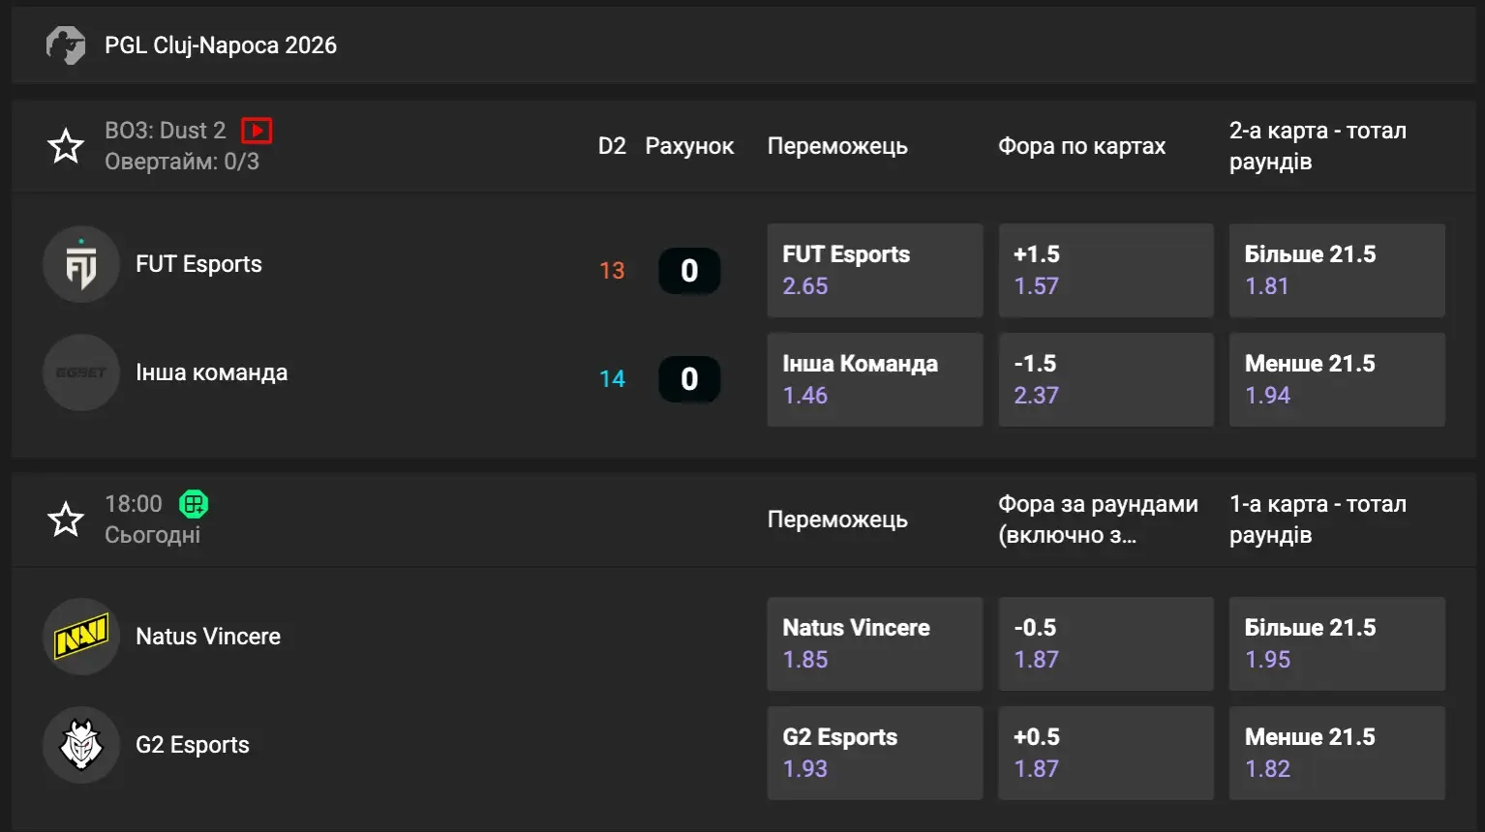Pick +1.5 map handicap at 1.57

tap(1106, 271)
